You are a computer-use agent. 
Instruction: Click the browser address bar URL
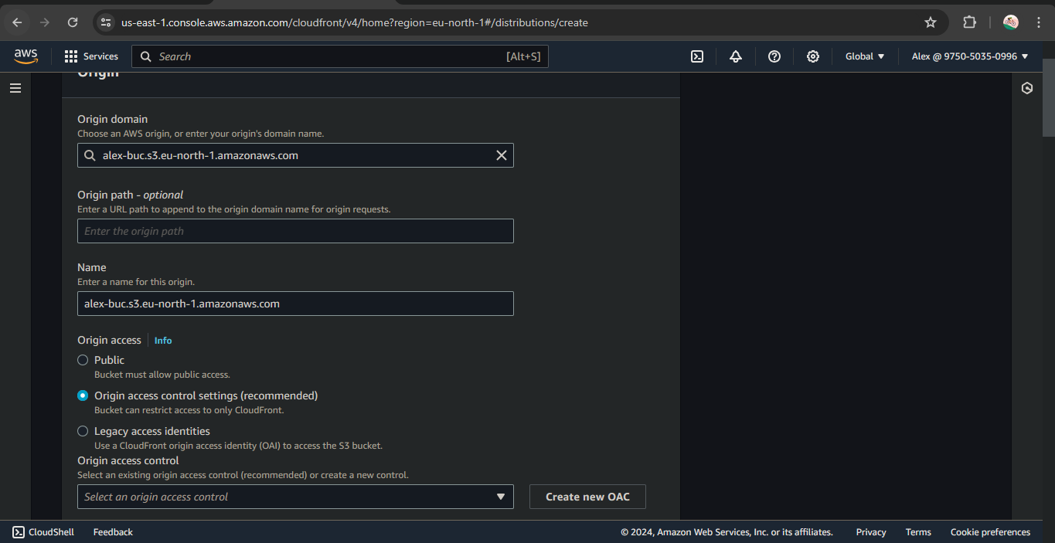355,22
